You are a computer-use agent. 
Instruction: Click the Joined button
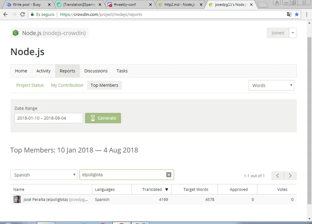(x=278, y=33)
